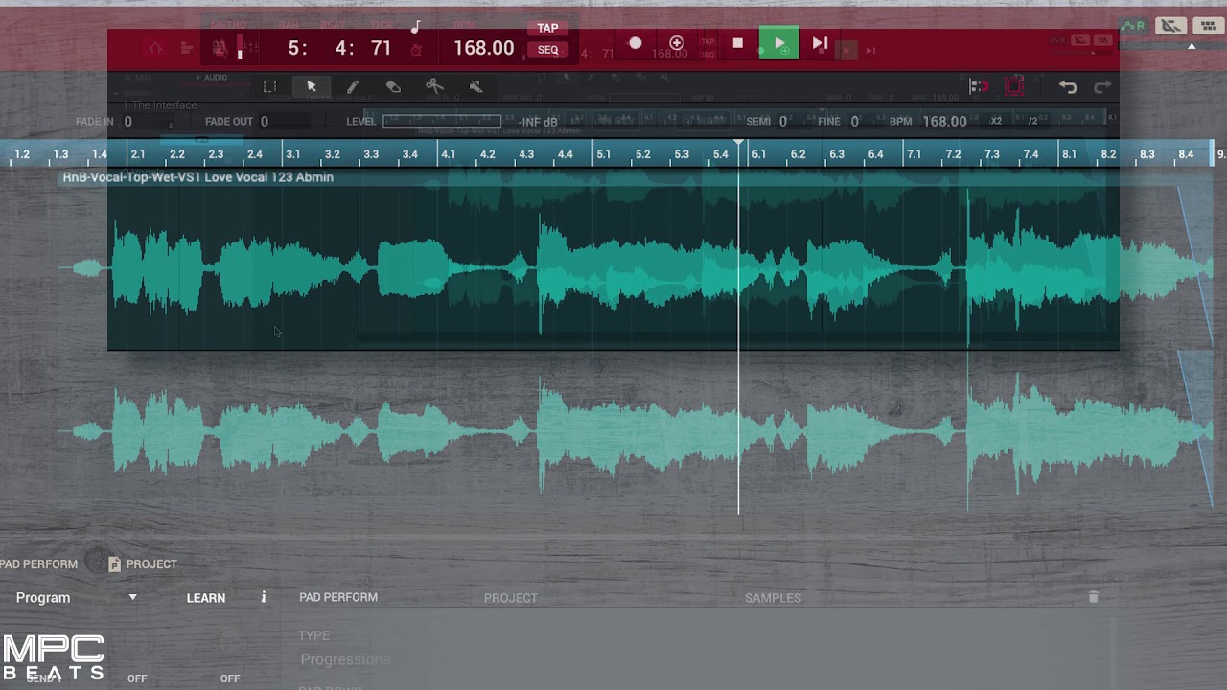Viewport: 1227px width, 690px height.
Task: Click the timeline ruler at bar 4.1
Action: point(448,154)
